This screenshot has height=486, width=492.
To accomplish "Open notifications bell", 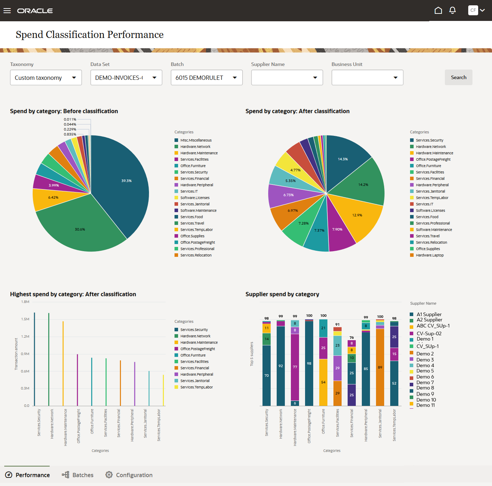I will [452, 11].
